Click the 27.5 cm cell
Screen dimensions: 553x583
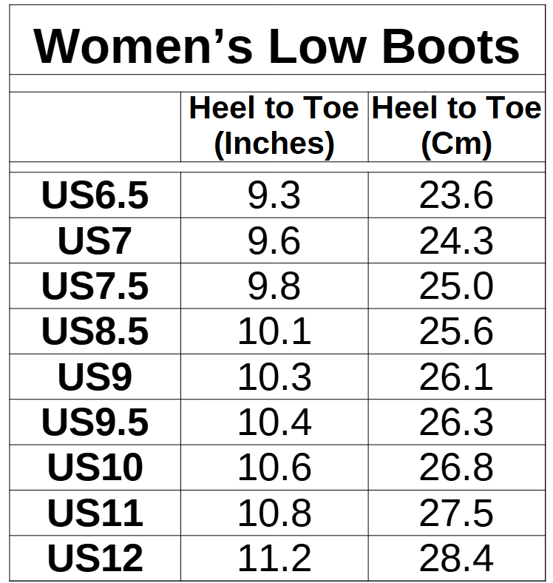(456, 513)
